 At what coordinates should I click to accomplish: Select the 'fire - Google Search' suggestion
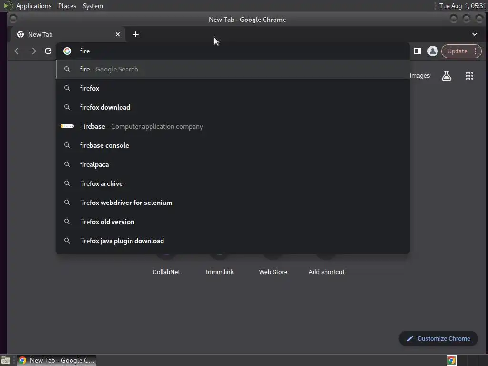pyautogui.click(x=233, y=69)
